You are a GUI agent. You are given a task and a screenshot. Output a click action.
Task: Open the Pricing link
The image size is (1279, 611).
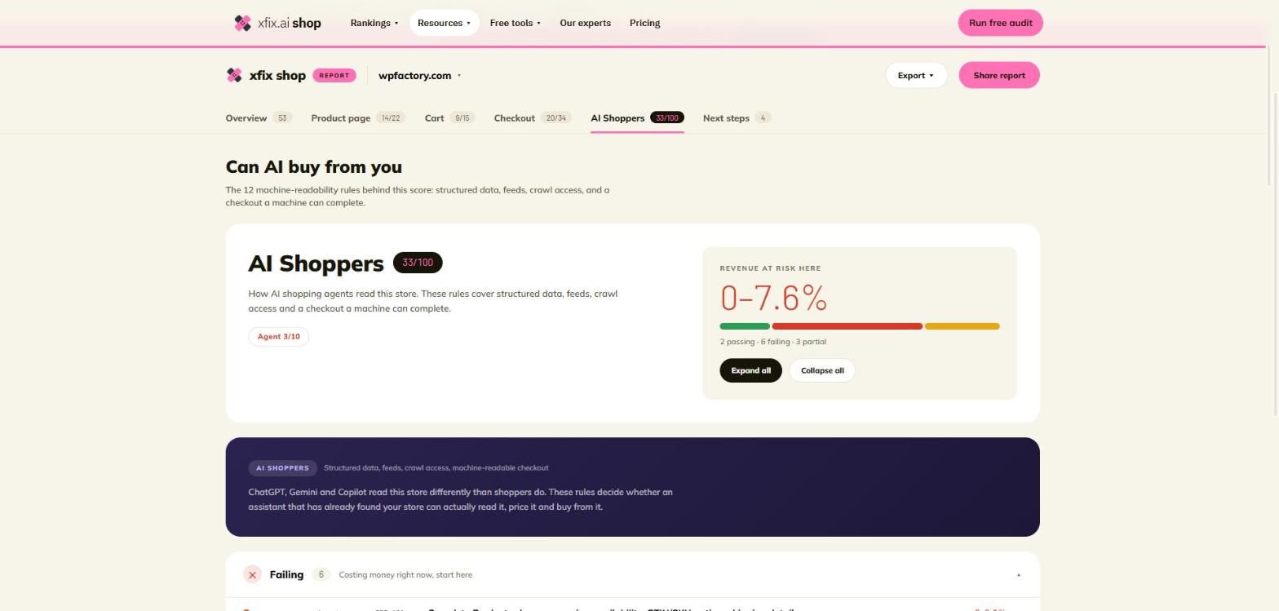tap(644, 23)
